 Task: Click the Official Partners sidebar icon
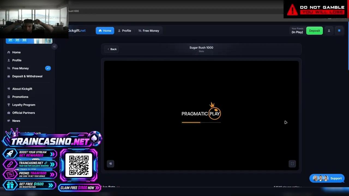point(9,113)
